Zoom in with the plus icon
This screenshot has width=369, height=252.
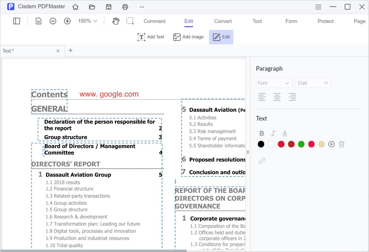coord(67,21)
